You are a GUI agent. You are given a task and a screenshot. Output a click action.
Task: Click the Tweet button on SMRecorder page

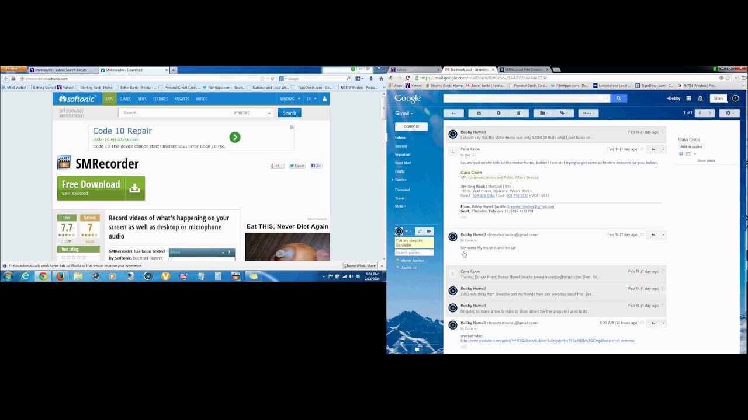coord(297,166)
